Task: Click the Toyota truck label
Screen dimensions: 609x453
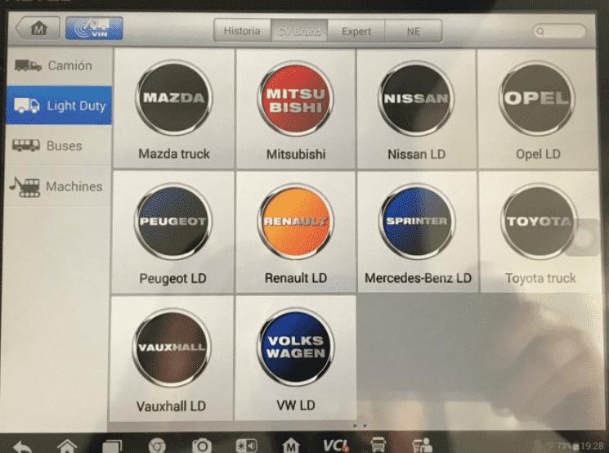Action: pyautogui.click(x=540, y=278)
